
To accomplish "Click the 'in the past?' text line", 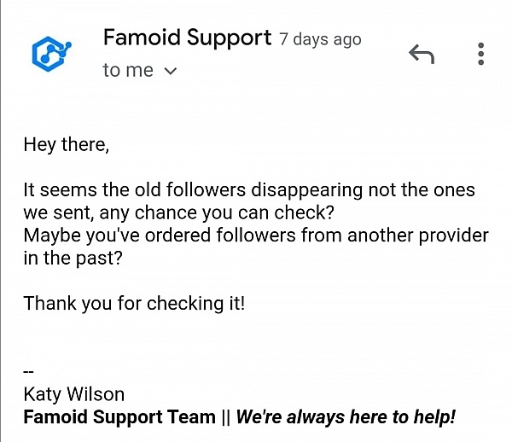I will coord(73,257).
